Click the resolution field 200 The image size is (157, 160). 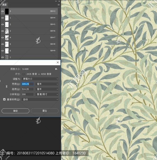click(x=27, y=94)
